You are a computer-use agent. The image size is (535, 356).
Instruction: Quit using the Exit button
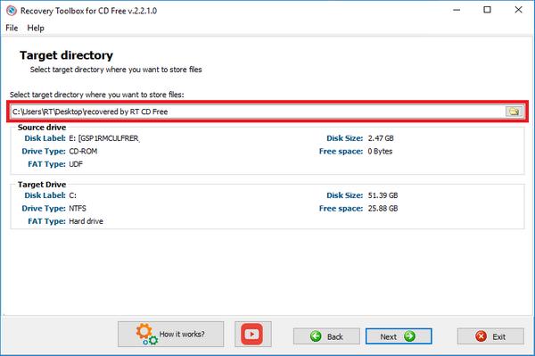(x=490, y=336)
